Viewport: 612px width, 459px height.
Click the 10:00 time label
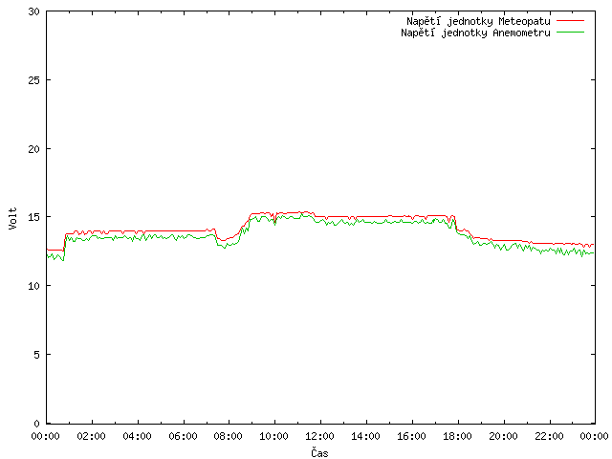(x=274, y=436)
